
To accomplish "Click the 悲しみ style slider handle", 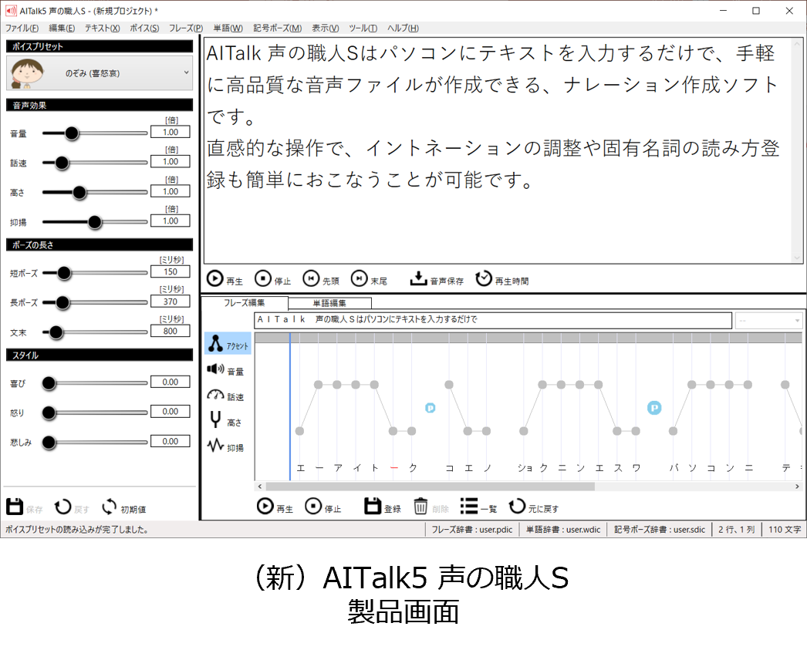I will click(x=49, y=443).
